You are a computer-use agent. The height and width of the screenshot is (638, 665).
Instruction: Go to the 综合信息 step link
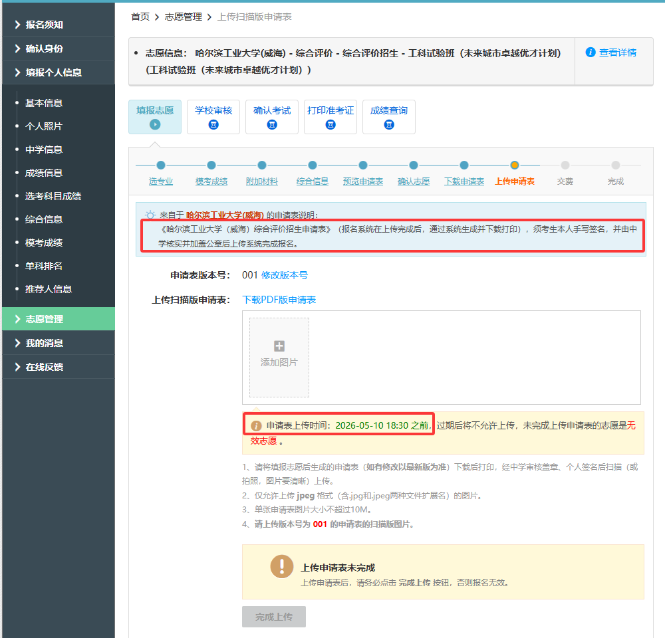[x=312, y=181]
